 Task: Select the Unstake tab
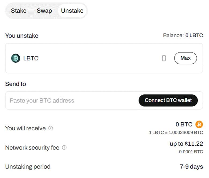(x=72, y=11)
